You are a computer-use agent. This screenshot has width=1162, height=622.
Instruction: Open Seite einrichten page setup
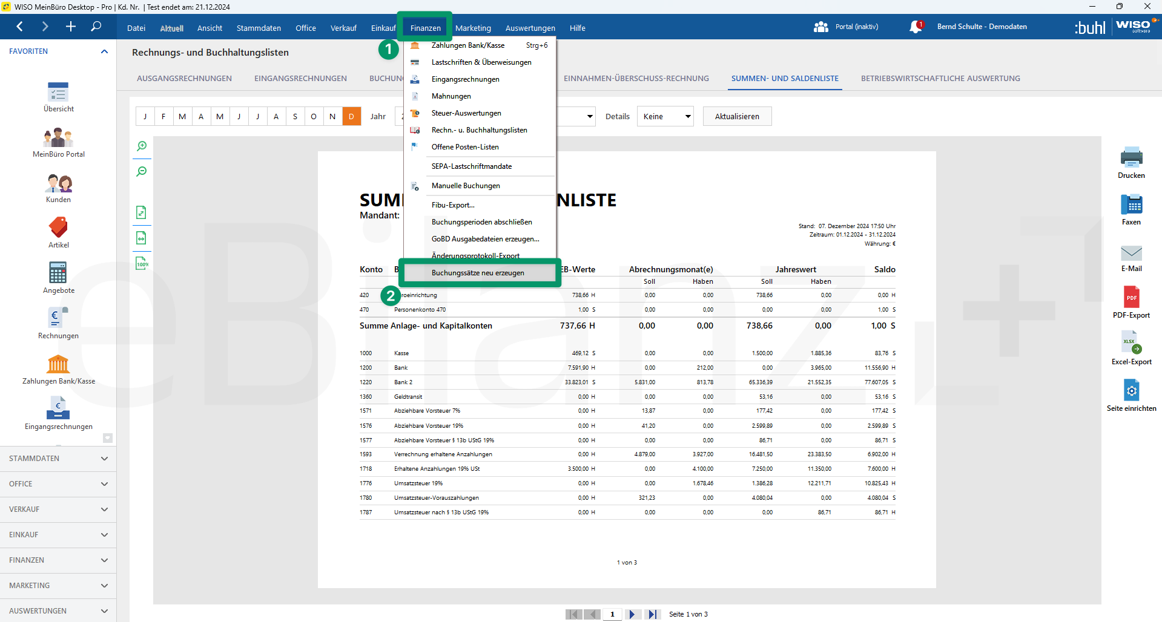tap(1131, 396)
